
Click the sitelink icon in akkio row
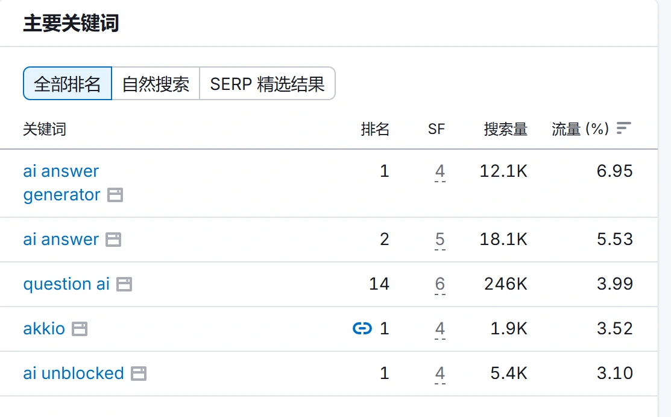tap(362, 328)
